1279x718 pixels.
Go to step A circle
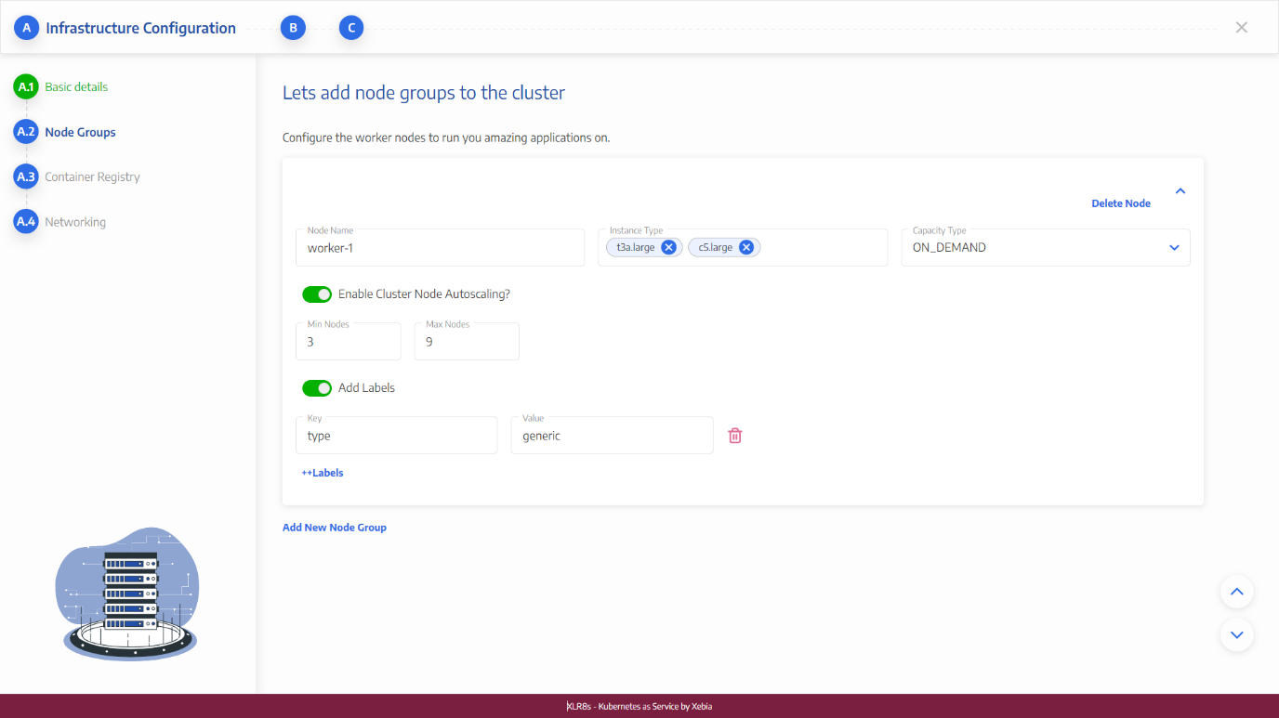[x=26, y=28]
